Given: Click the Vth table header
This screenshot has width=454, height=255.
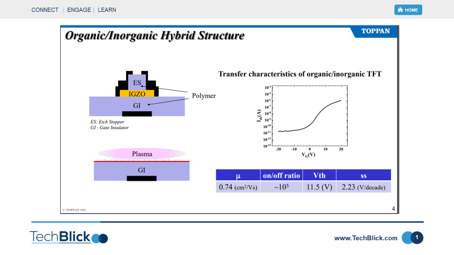Looking at the screenshot, I should coord(320,175).
